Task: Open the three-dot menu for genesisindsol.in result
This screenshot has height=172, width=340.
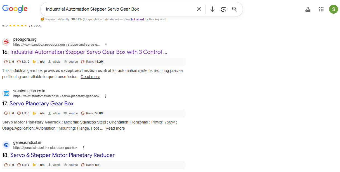Action: pos(83,148)
